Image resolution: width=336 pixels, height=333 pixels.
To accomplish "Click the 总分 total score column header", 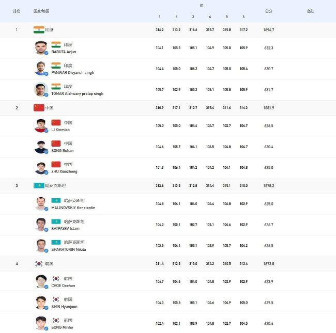I will [269, 11].
